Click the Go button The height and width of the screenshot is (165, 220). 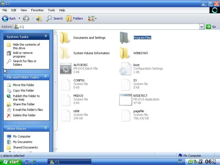pos(211,27)
